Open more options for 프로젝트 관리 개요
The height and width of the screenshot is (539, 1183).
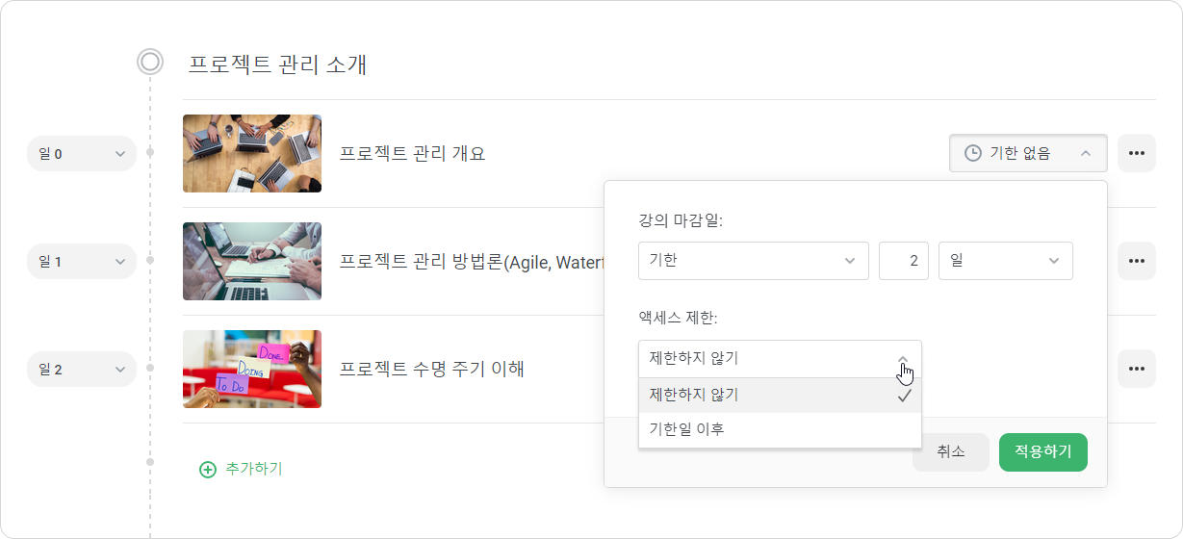(x=1137, y=153)
